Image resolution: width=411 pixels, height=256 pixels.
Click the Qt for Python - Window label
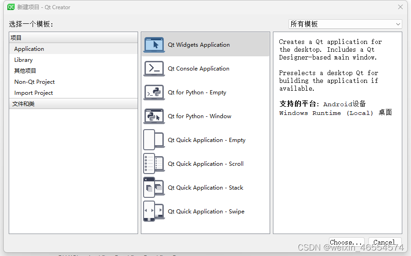pyautogui.click(x=200, y=116)
